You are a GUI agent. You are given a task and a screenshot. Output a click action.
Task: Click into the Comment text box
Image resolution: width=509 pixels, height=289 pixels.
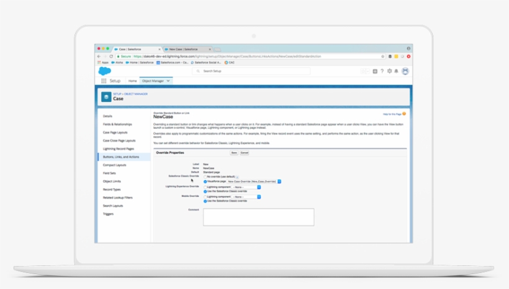tap(258, 217)
